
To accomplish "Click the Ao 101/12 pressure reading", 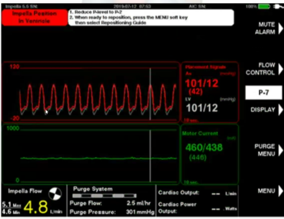I will (202, 83).
